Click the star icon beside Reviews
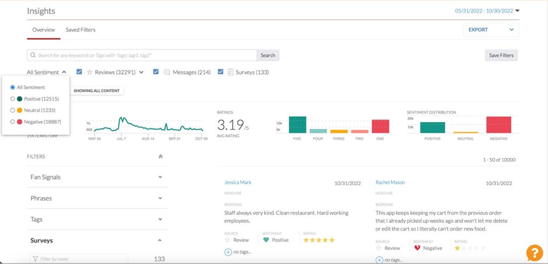This screenshot has height=264, width=548. [x=89, y=72]
